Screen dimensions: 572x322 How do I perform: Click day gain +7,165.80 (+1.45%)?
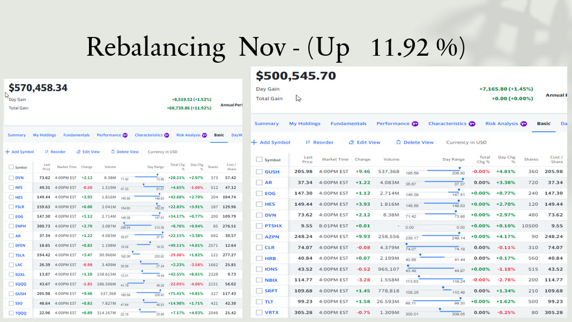click(506, 89)
